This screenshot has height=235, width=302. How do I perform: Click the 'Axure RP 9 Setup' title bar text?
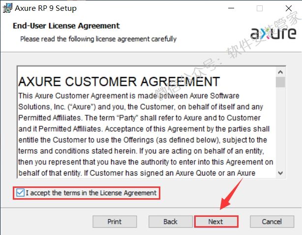click(46, 8)
